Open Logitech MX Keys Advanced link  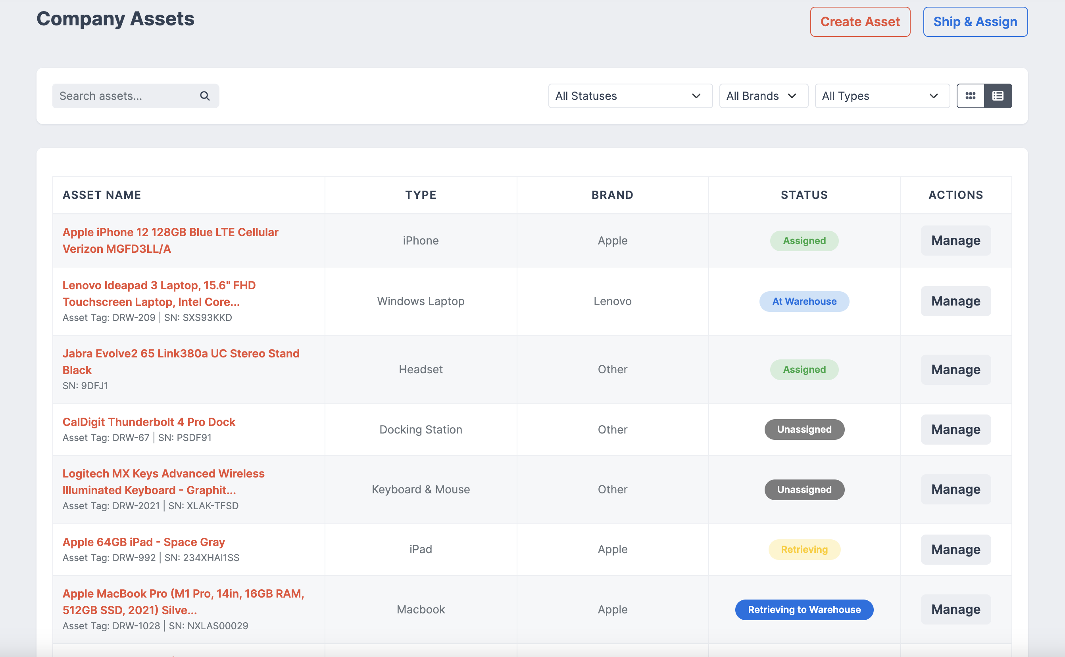tap(163, 481)
